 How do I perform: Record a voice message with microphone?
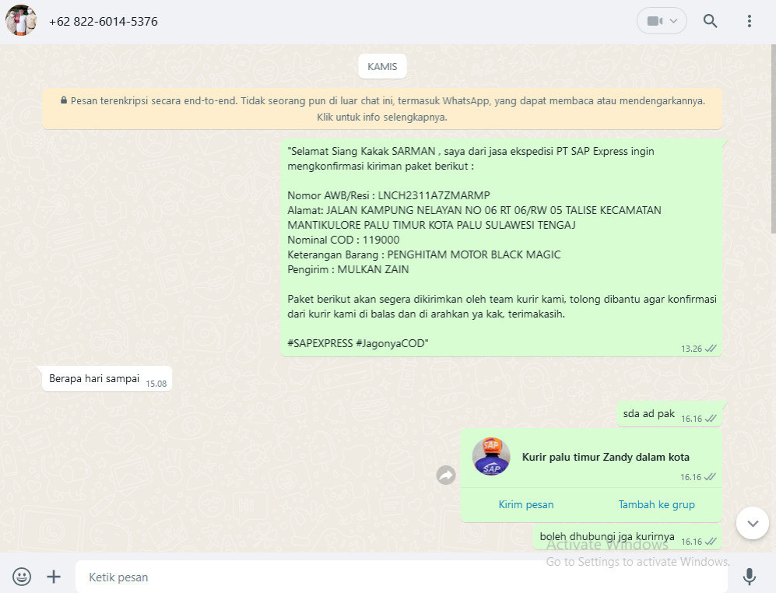750,577
